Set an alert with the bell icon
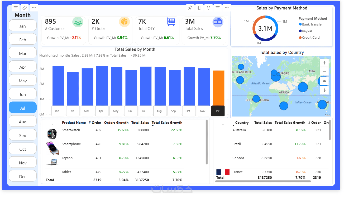The width and height of the screenshot is (344, 197). click(208, 8)
